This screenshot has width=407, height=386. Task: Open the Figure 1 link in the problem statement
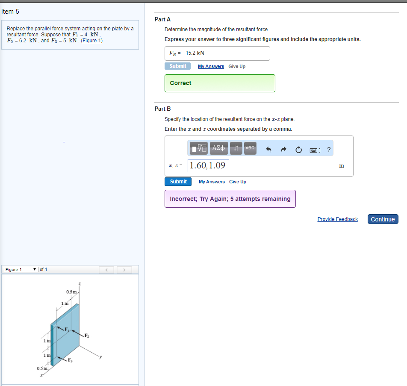click(x=91, y=40)
